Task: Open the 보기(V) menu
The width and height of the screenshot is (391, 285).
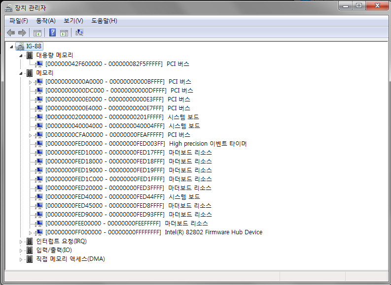Action: tap(73, 21)
